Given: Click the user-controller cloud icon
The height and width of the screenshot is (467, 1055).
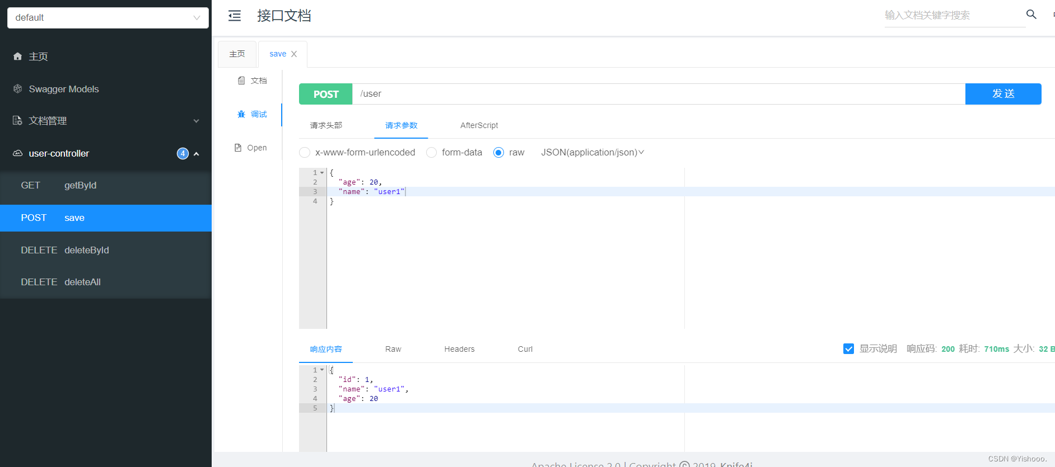Looking at the screenshot, I should pyautogui.click(x=18, y=153).
